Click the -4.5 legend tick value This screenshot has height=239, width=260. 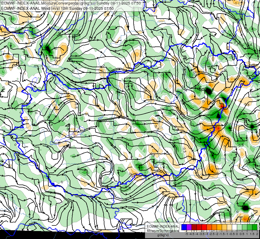(191, 234)
